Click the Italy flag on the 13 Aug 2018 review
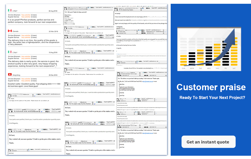251x159 pixels. [x=10, y=52]
